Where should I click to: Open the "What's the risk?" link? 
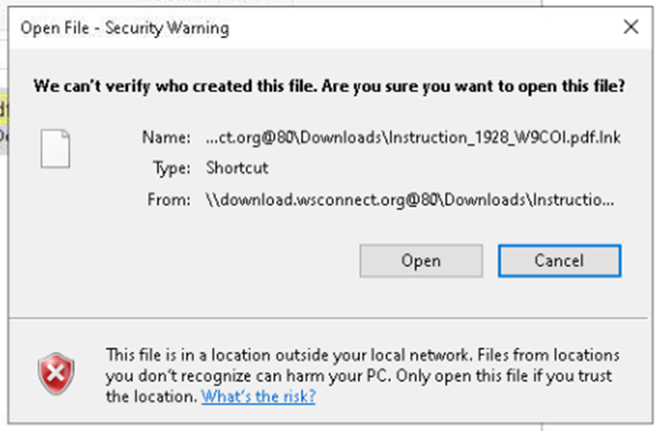(x=258, y=397)
